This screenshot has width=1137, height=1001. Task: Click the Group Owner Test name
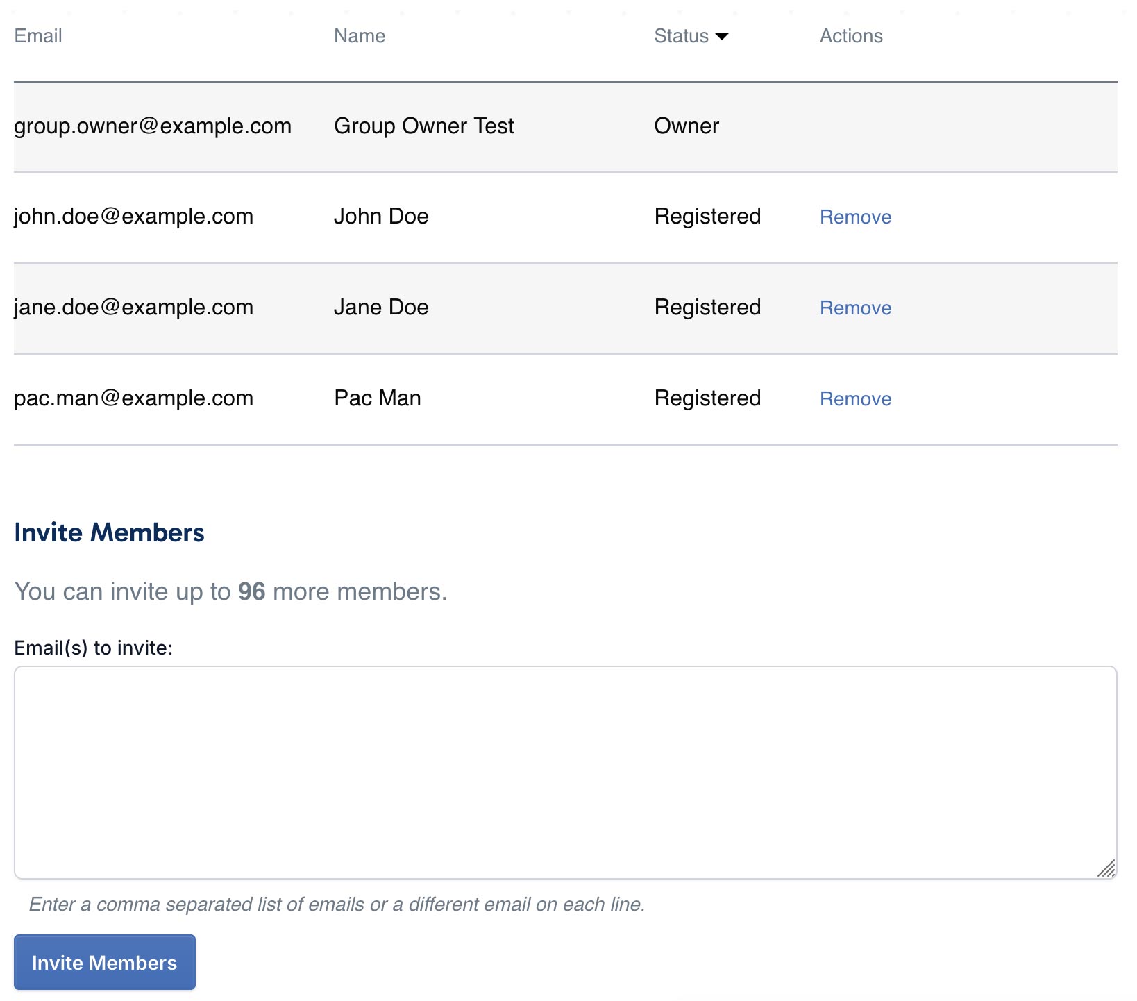pyautogui.click(x=423, y=126)
